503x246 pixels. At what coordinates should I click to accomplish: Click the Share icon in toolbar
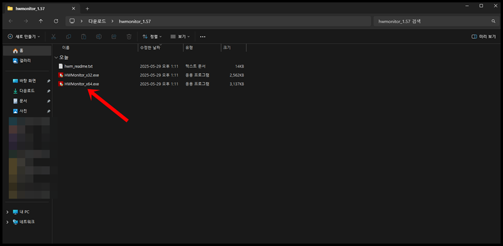pyautogui.click(x=114, y=37)
